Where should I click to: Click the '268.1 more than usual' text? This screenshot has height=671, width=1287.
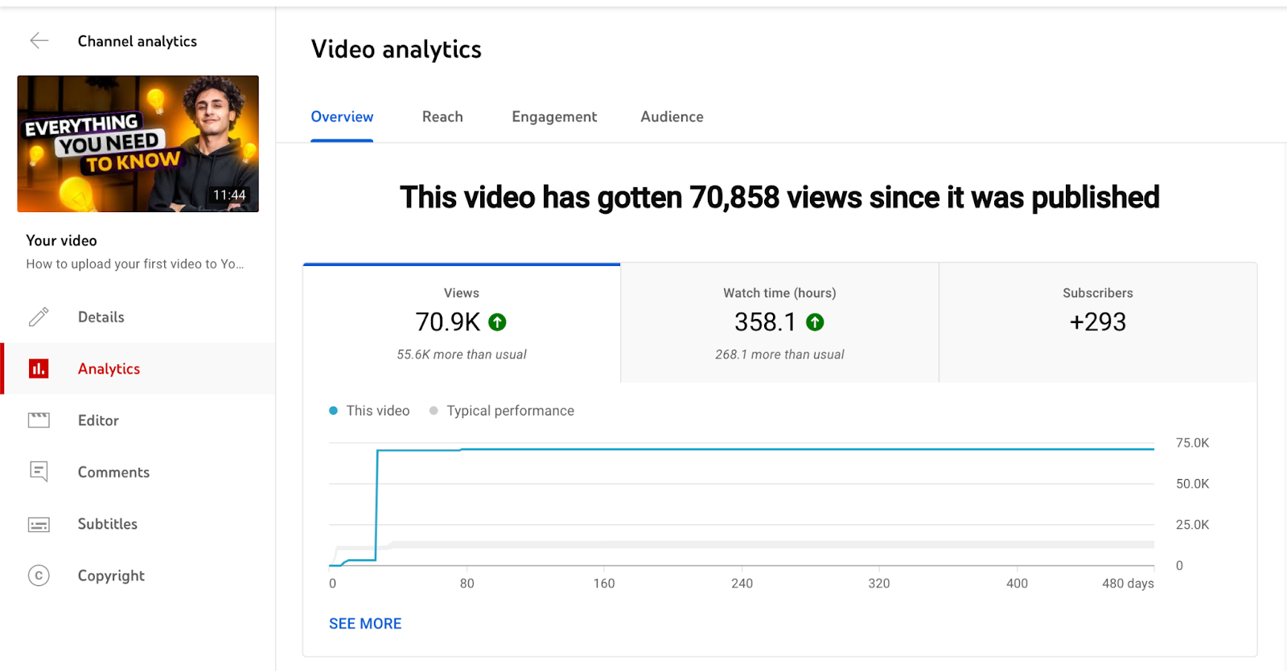[779, 354]
